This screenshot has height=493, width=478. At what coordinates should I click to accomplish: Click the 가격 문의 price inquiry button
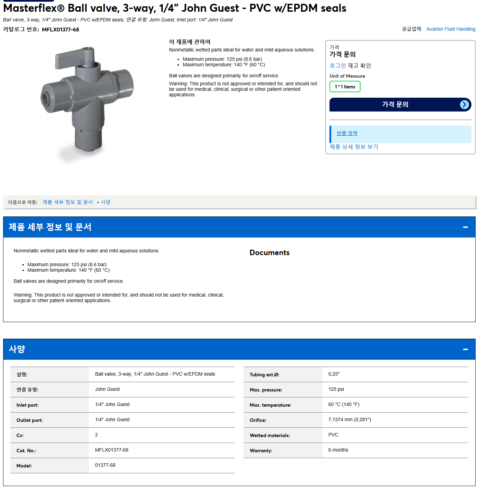pos(400,105)
